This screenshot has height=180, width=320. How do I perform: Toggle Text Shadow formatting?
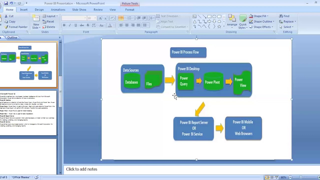(88, 25)
